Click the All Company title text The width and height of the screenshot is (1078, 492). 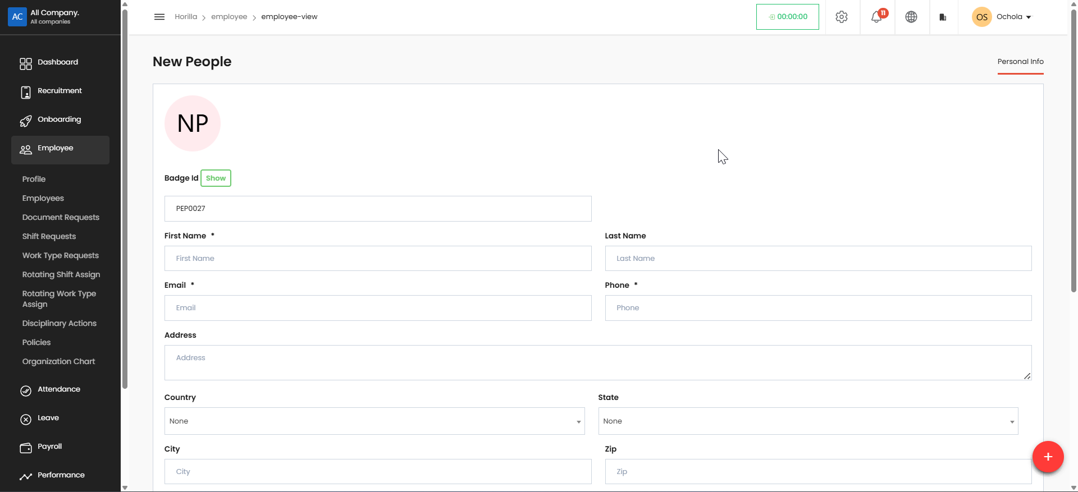[x=54, y=12]
